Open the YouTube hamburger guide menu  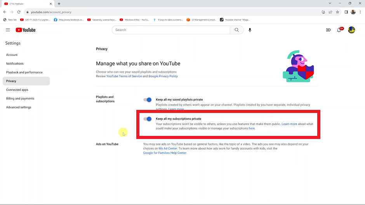pos(8,30)
